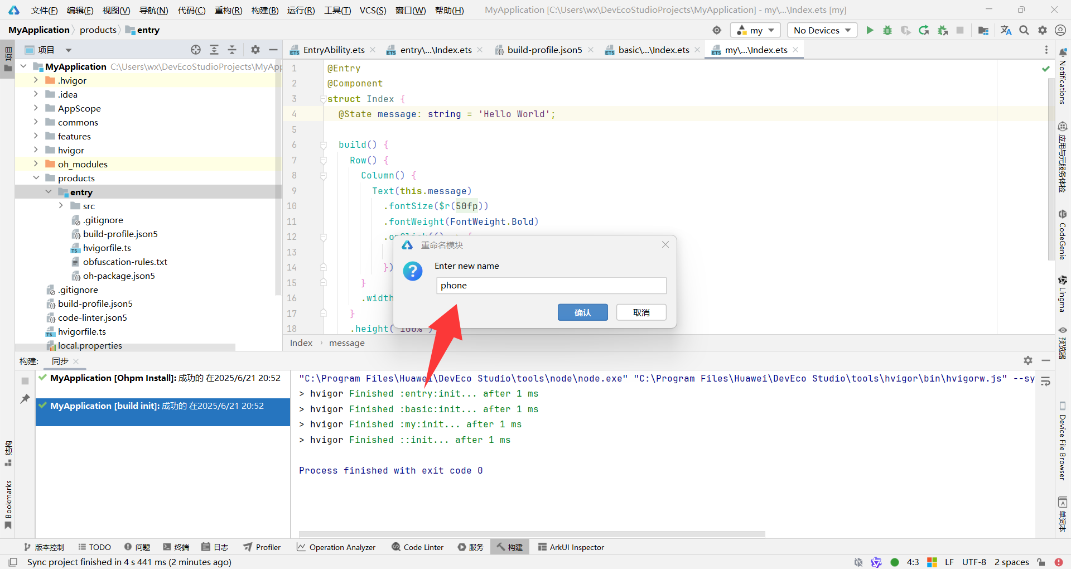This screenshot has width=1071, height=569.
Task: Click the new name input field
Action: click(551, 286)
